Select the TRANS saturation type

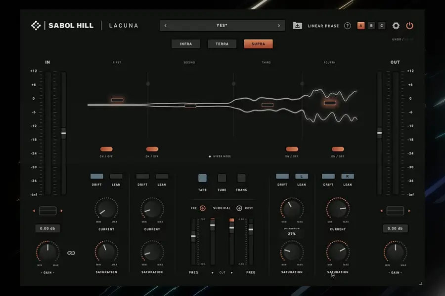click(241, 178)
